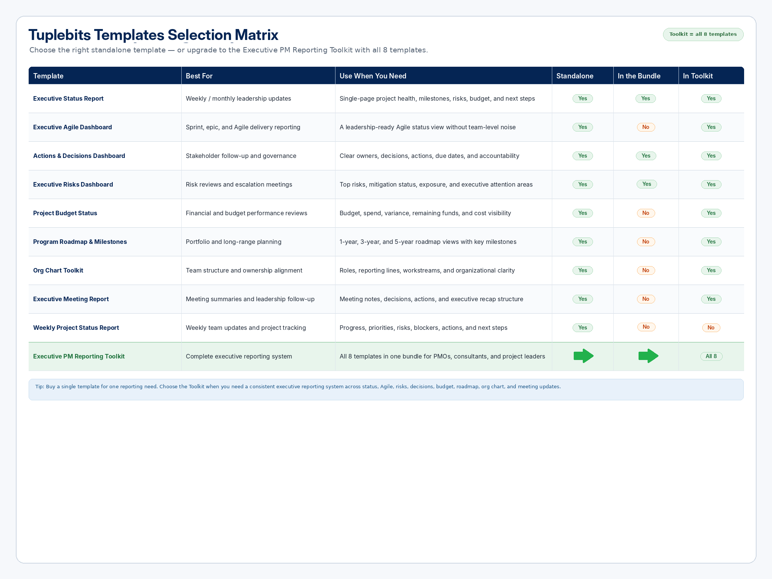This screenshot has height=579, width=772.
Task: Select the Org Chart Toolkit template name
Action: (x=58, y=270)
